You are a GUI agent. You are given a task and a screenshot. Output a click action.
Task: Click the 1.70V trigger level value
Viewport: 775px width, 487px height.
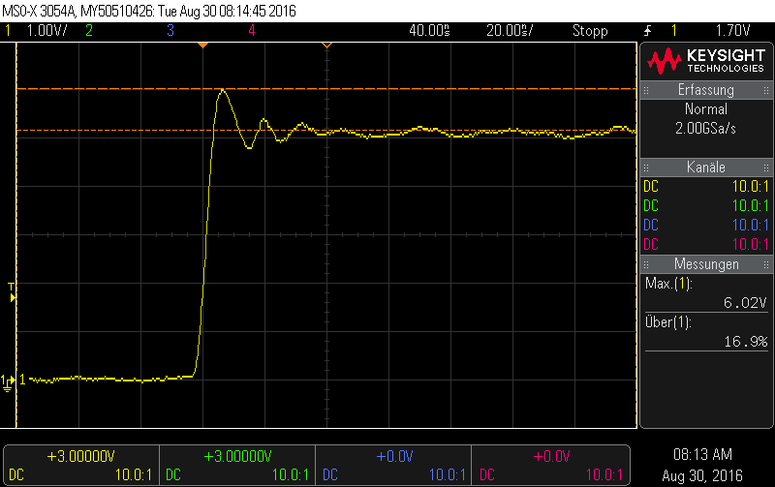(733, 31)
